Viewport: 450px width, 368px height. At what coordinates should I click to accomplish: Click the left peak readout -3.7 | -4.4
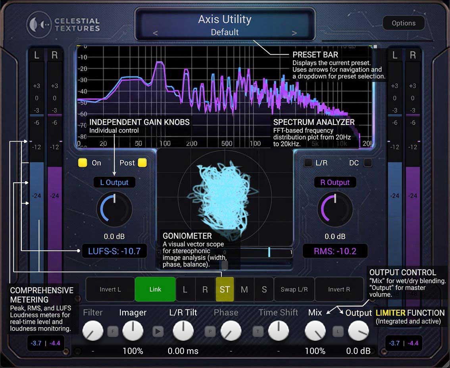click(45, 343)
